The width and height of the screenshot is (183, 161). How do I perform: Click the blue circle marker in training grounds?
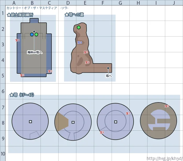click(x=32, y=34)
